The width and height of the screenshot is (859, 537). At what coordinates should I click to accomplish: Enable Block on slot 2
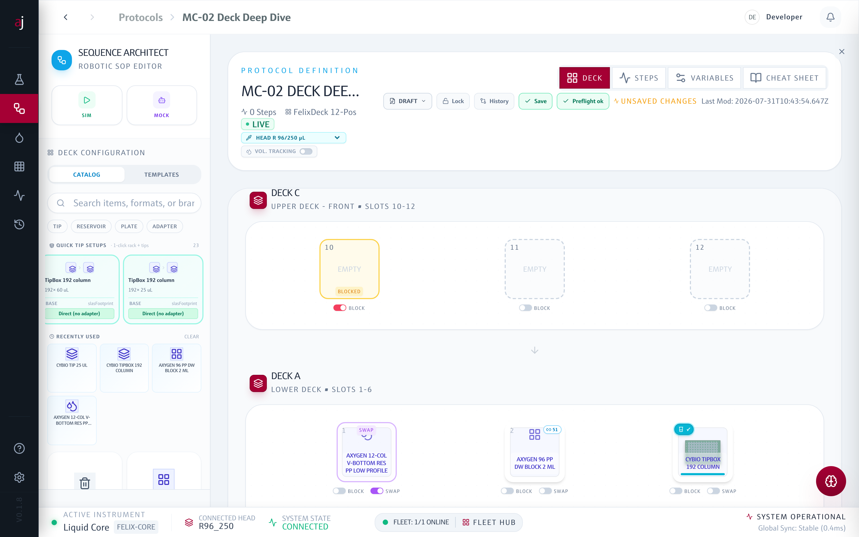point(507,491)
